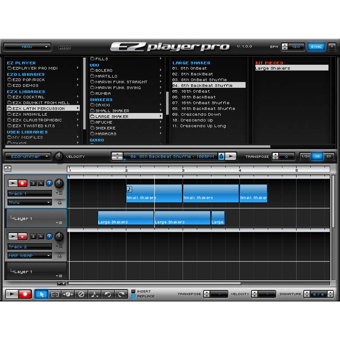This screenshot has height=340, width=340.
Task: Expand EZX LATIN PERCUSSION folder
Action: [x=43, y=108]
